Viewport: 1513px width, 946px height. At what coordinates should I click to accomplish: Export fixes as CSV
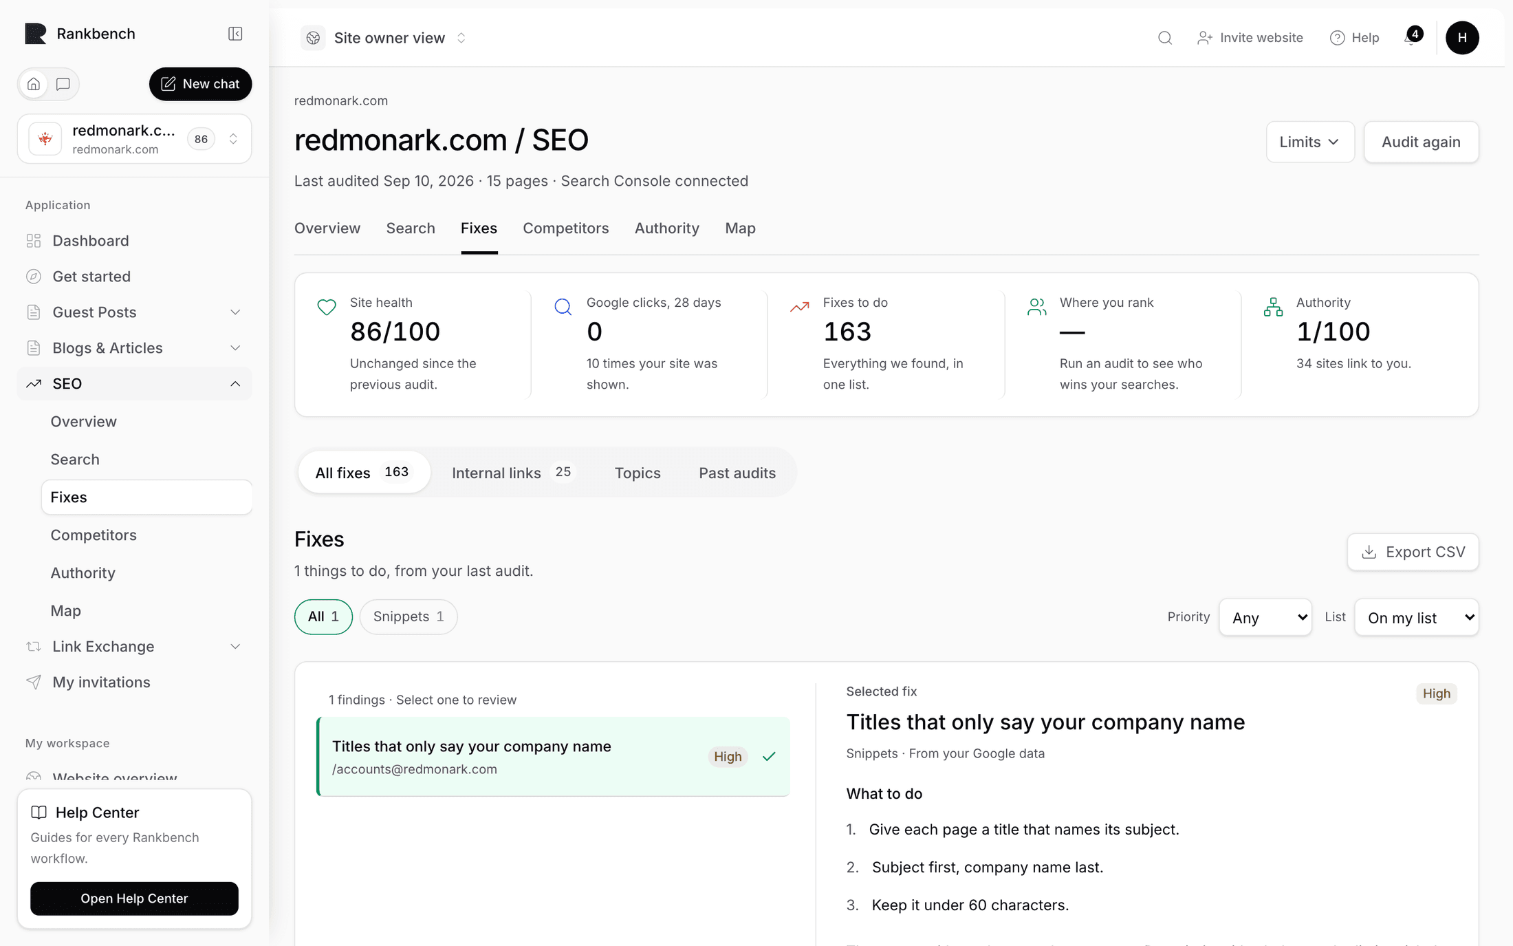[1413, 552]
